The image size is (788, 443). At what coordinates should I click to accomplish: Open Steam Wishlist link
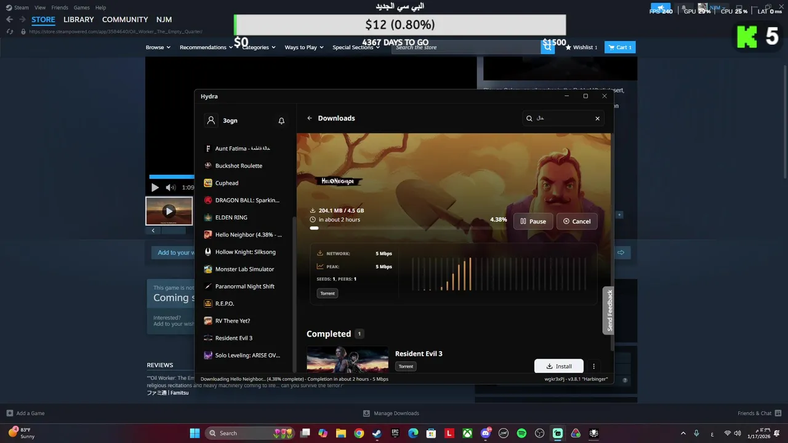coord(581,47)
